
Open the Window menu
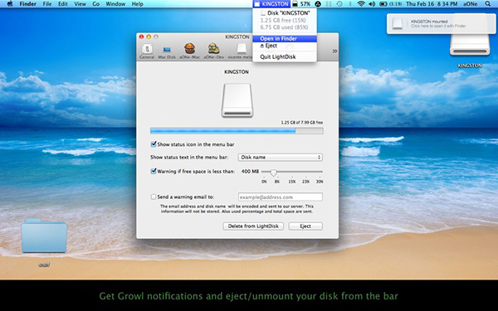coord(115,4)
